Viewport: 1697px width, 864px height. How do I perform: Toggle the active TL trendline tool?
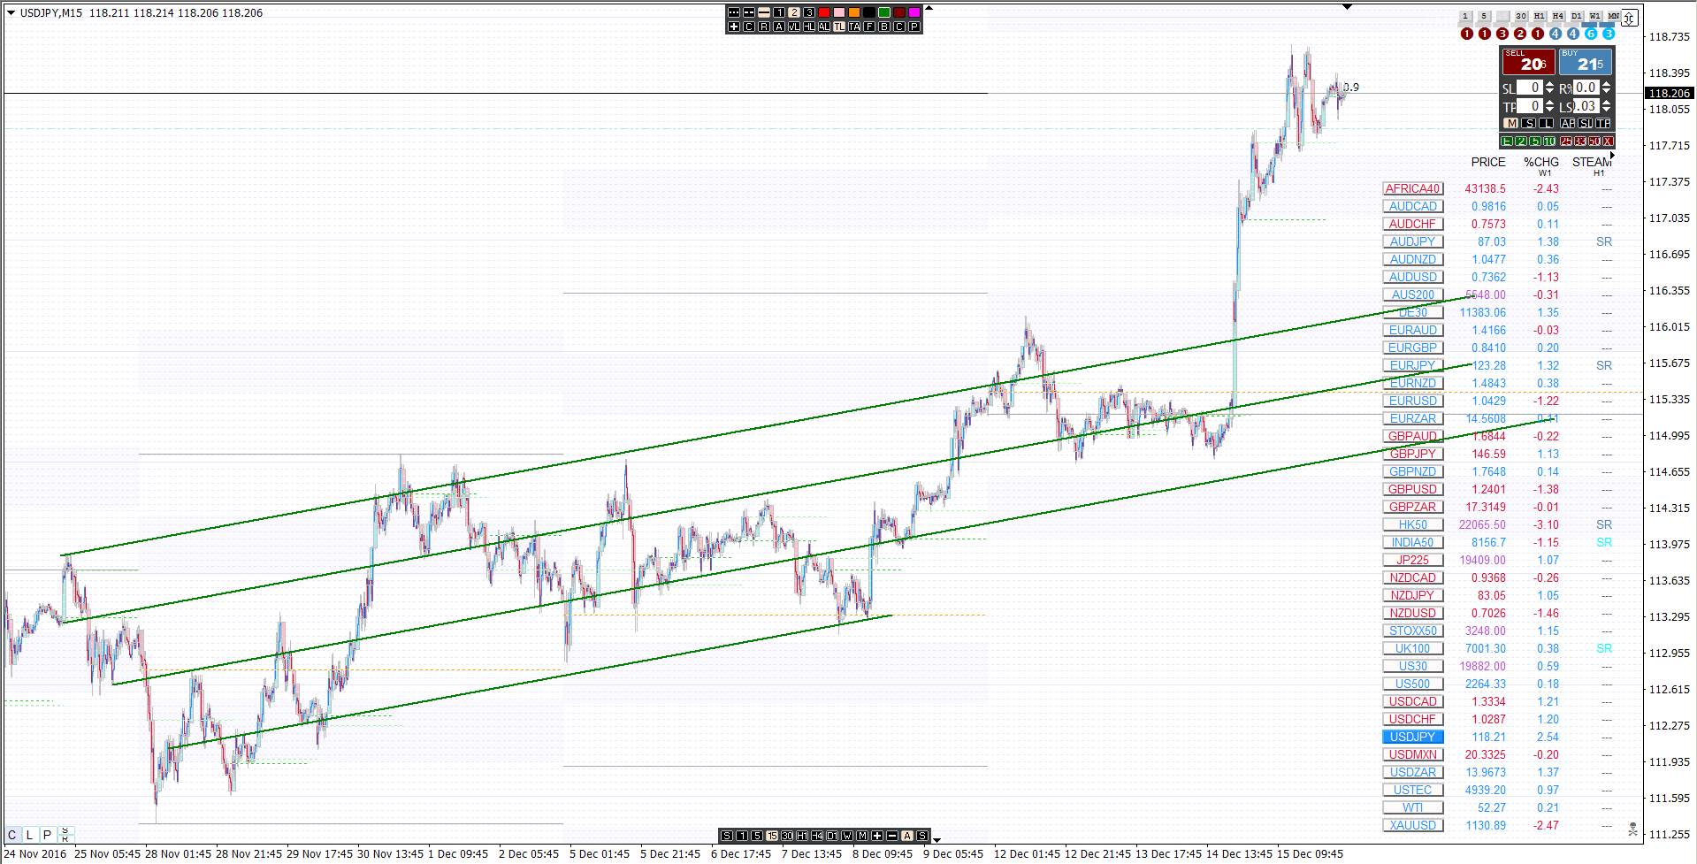pos(839,27)
